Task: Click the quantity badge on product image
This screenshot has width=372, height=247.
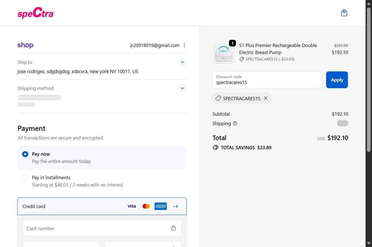Action: (x=232, y=43)
